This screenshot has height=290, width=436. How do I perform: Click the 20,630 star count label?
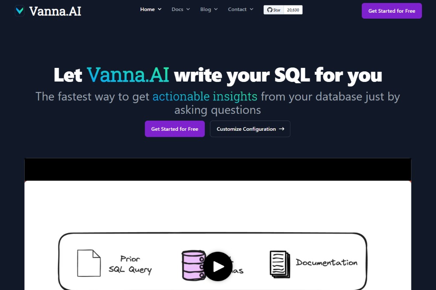(x=293, y=10)
